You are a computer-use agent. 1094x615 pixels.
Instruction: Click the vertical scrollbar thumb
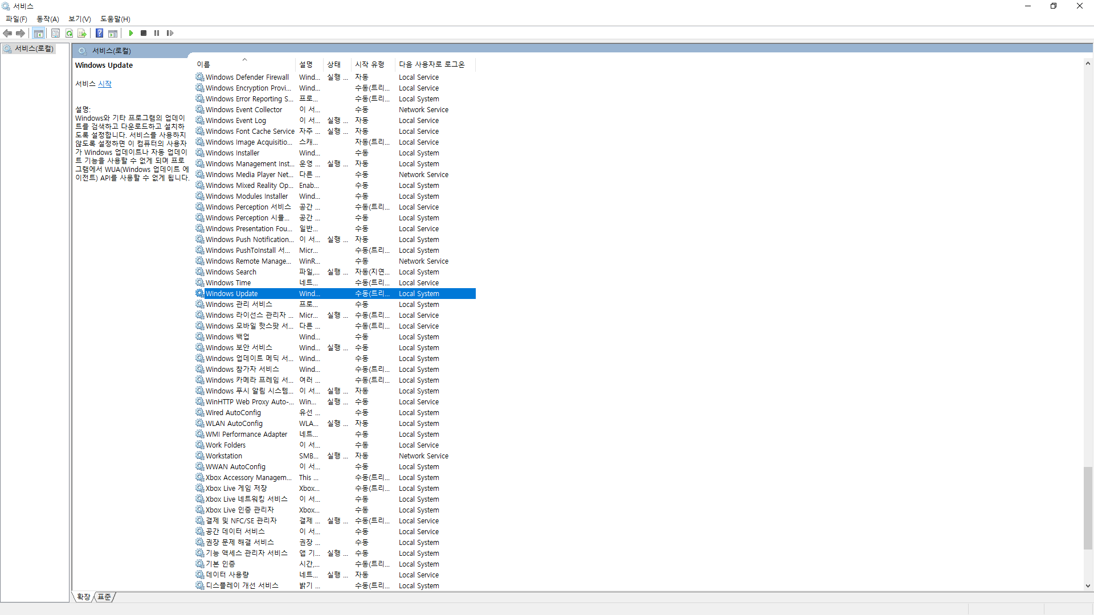coord(1088,507)
